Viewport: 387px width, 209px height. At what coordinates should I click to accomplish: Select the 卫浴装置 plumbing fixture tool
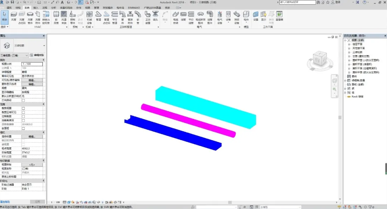tap(148, 18)
